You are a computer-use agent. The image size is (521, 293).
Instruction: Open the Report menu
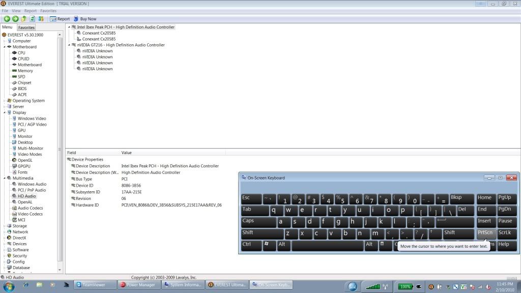click(31, 11)
